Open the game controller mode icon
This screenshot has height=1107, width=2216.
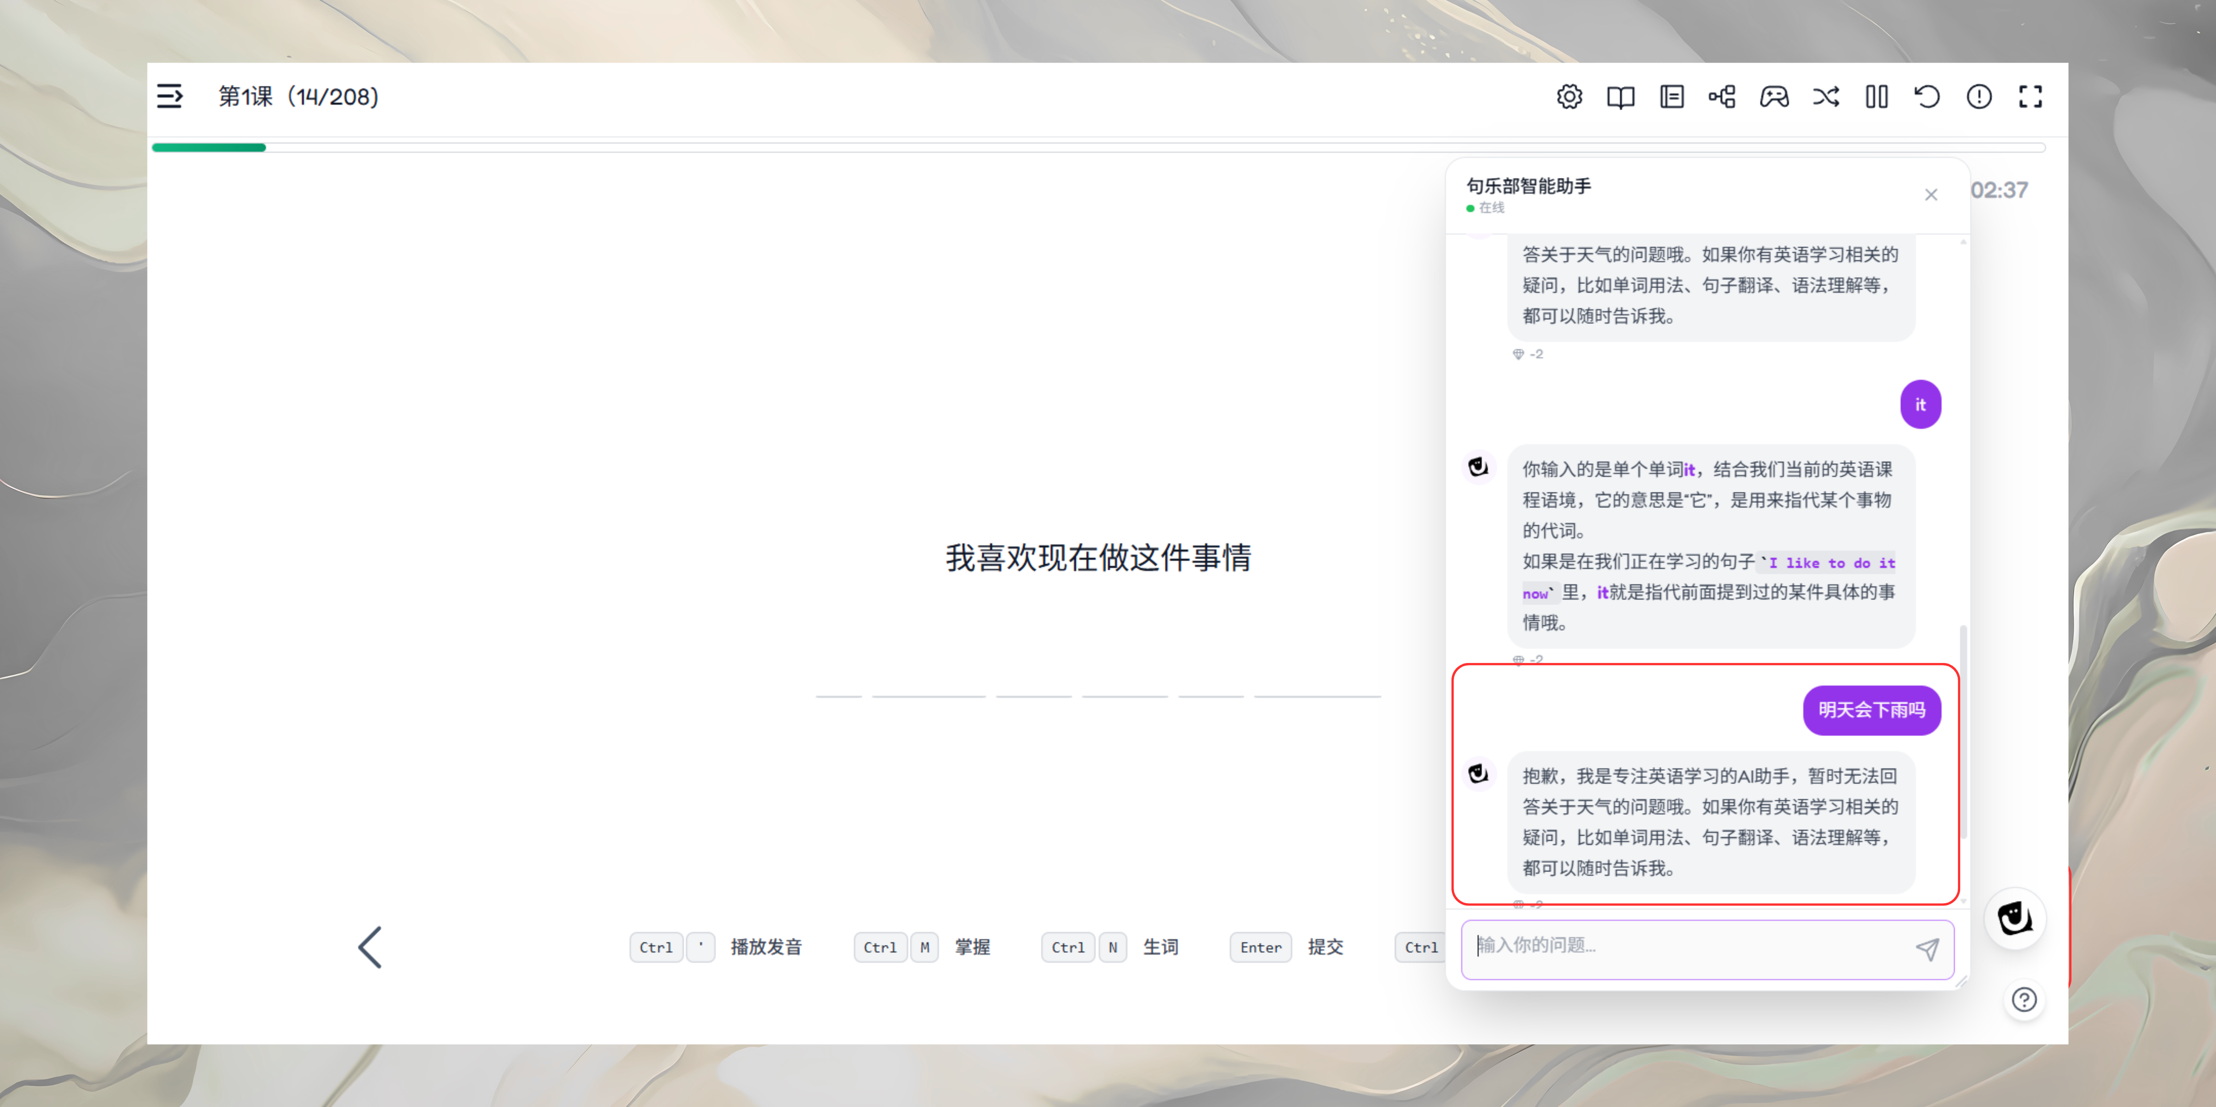click(x=1774, y=96)
